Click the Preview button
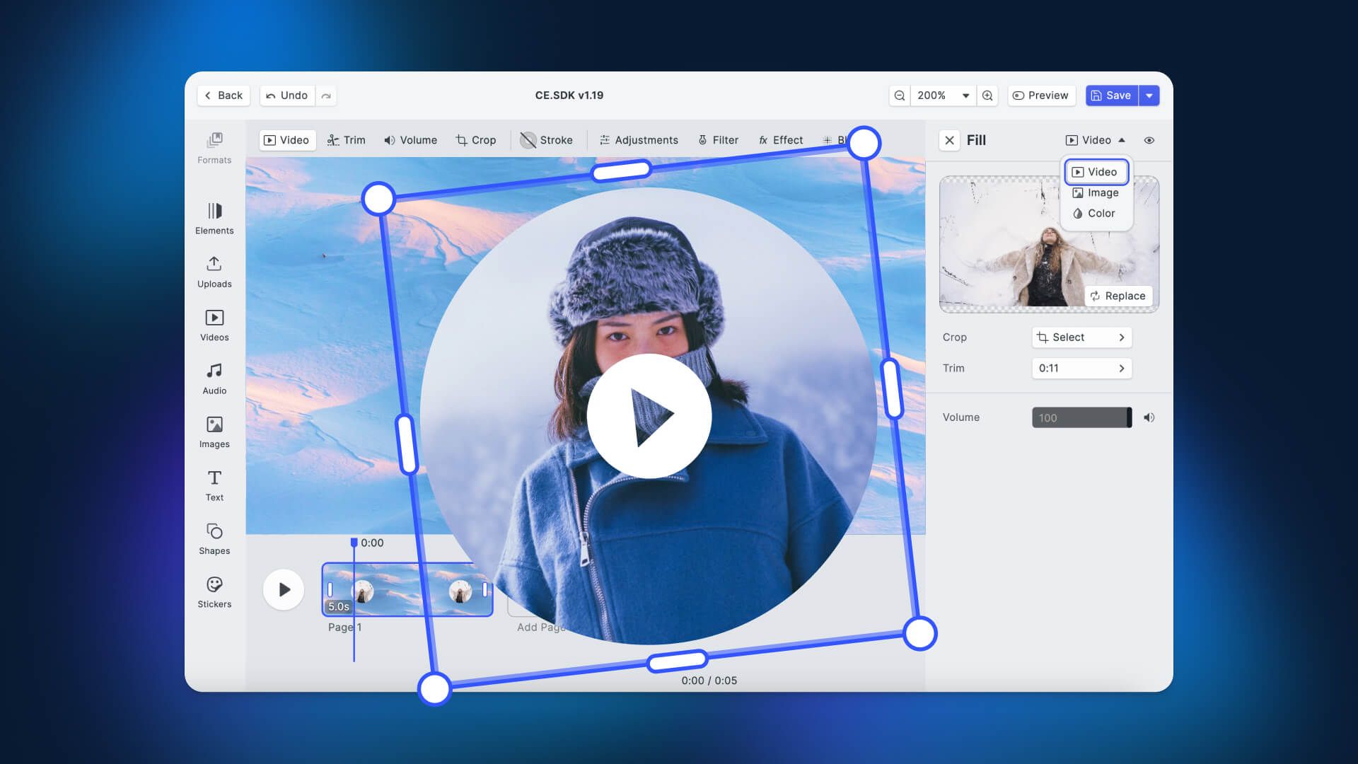 coord(1041,94)
